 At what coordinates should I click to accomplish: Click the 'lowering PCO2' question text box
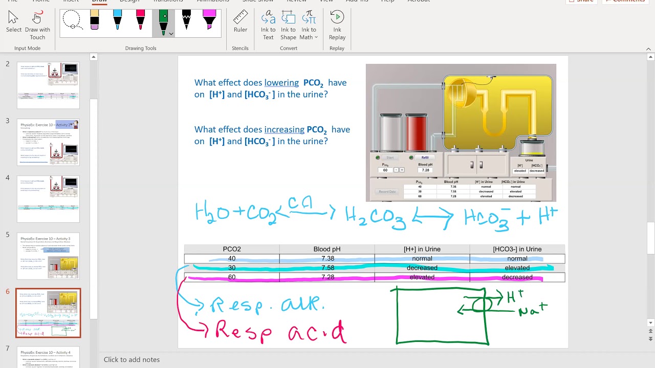click(x=271, y=88)
